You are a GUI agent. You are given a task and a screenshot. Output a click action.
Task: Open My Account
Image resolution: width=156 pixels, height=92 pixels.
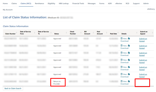[x=8, y=10]
